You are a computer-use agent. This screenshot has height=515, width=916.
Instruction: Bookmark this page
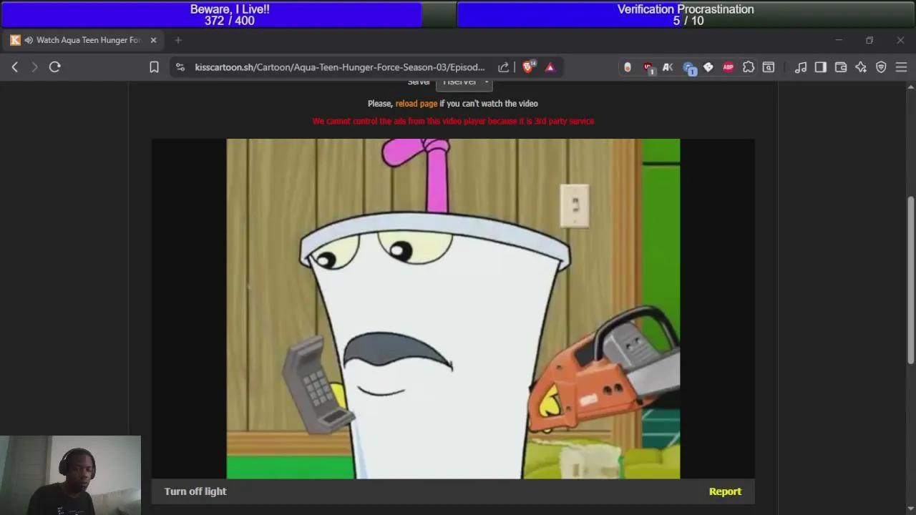(x=154, y=67)
